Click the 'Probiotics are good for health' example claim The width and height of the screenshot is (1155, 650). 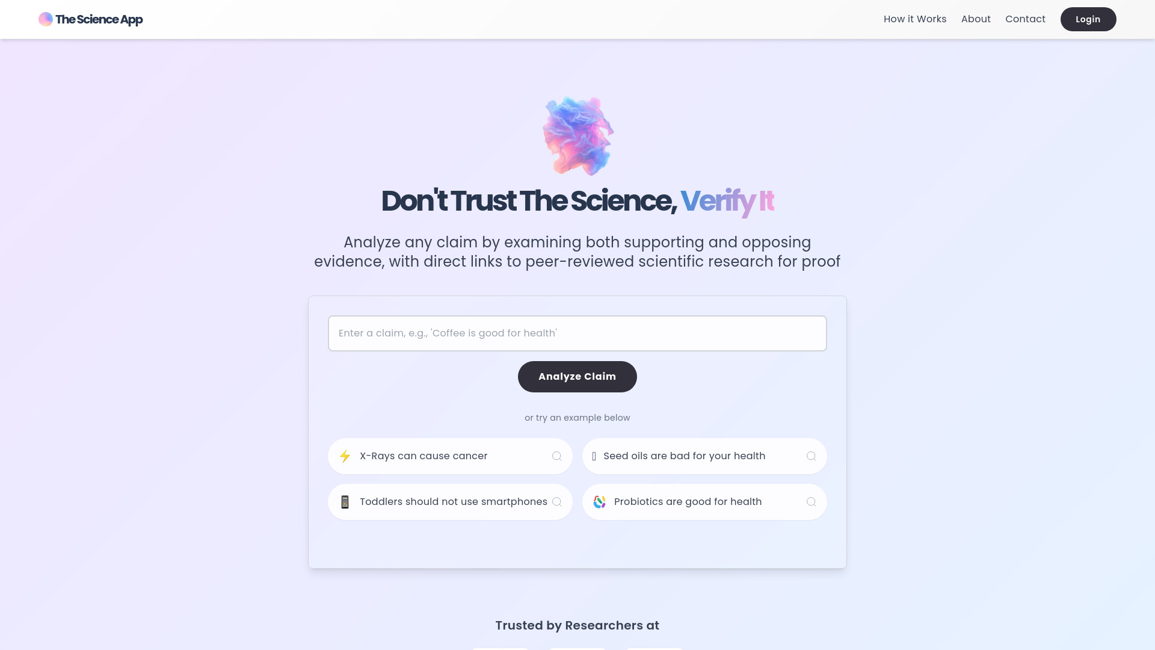[704, 501]
